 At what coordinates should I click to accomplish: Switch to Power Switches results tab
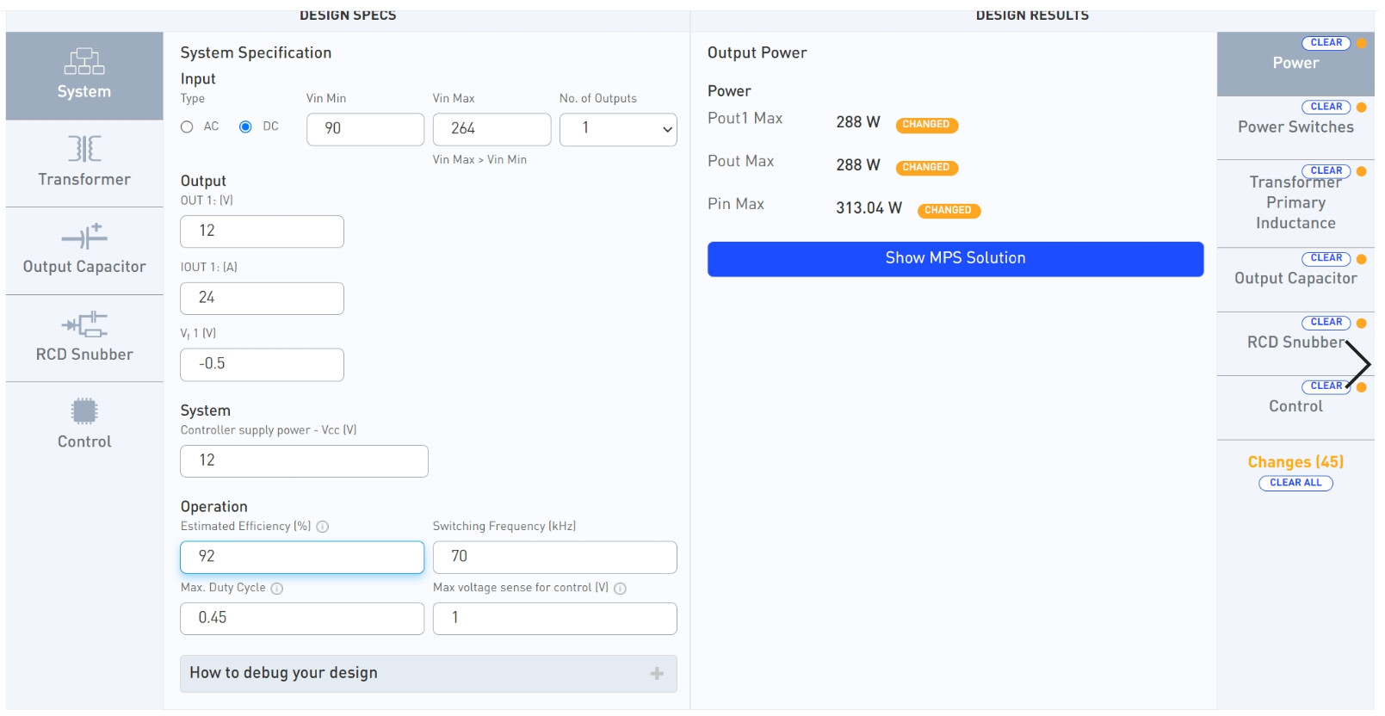(x=1295, y=127)
